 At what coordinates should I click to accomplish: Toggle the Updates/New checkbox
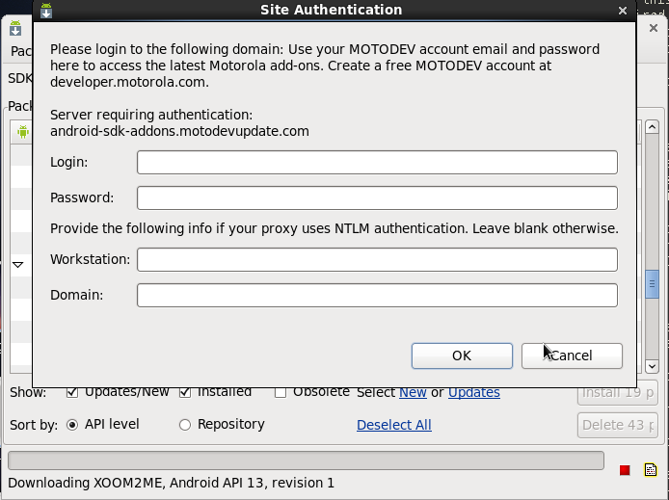72,392
